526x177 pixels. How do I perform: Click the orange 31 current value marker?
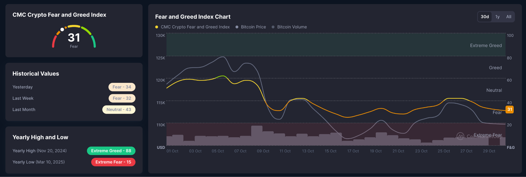click(510, 110)
